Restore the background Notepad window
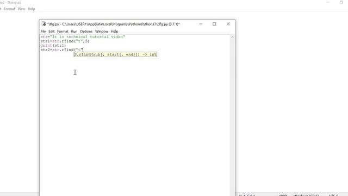The width and height of the screenshot is (348, 196). [x=341, y=2]
